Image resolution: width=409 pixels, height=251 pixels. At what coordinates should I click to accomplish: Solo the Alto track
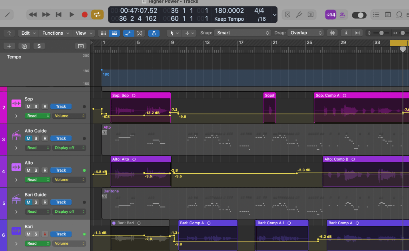(36, 170)
